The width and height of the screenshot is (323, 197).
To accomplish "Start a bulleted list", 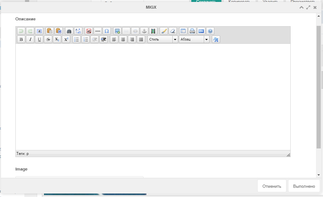I will [x=76, y=39].
